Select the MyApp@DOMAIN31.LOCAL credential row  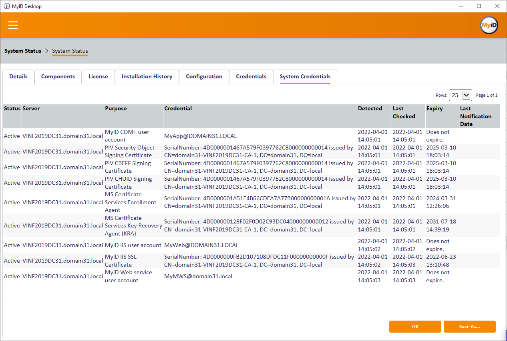(x=200, y=136)
